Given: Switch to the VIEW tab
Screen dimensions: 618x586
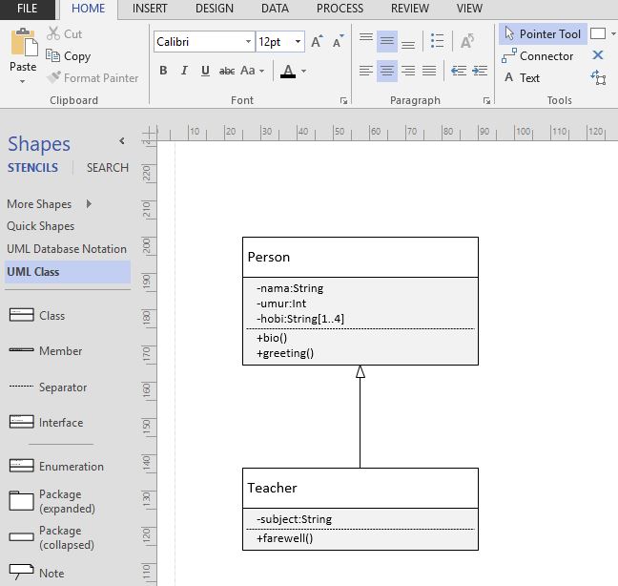Looking at the screenshot, I should point(469,9).
